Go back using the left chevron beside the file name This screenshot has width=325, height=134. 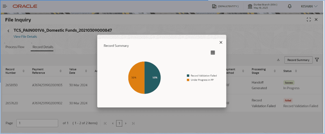[x=8, y=31]
